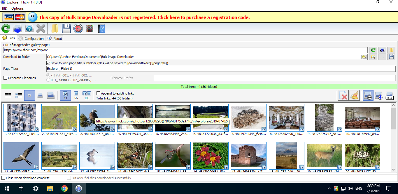The image size is (398, 194).
Task: Open the Options menu
Action: coord(17,8)
